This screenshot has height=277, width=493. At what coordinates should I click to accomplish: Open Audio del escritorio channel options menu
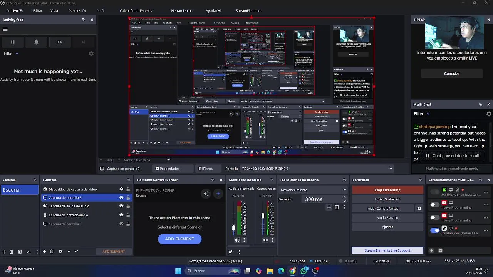244,240
